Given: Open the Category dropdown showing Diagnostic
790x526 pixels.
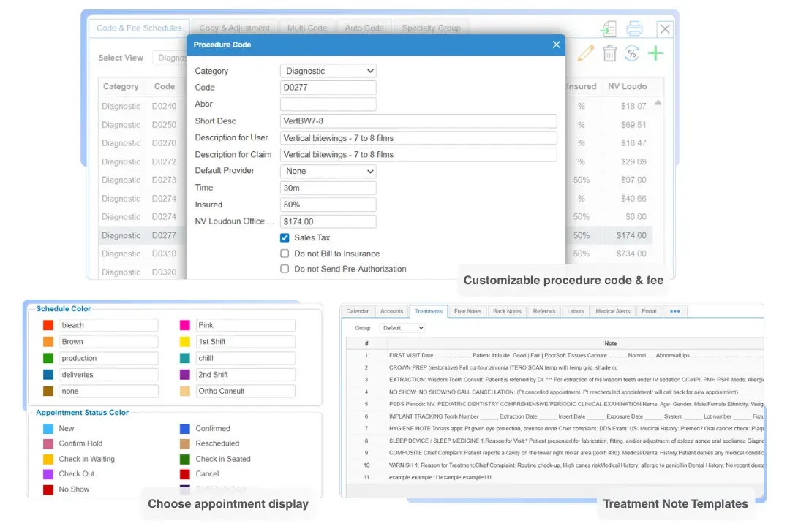Looking at the screenshot, I should (x=327, y=70).
